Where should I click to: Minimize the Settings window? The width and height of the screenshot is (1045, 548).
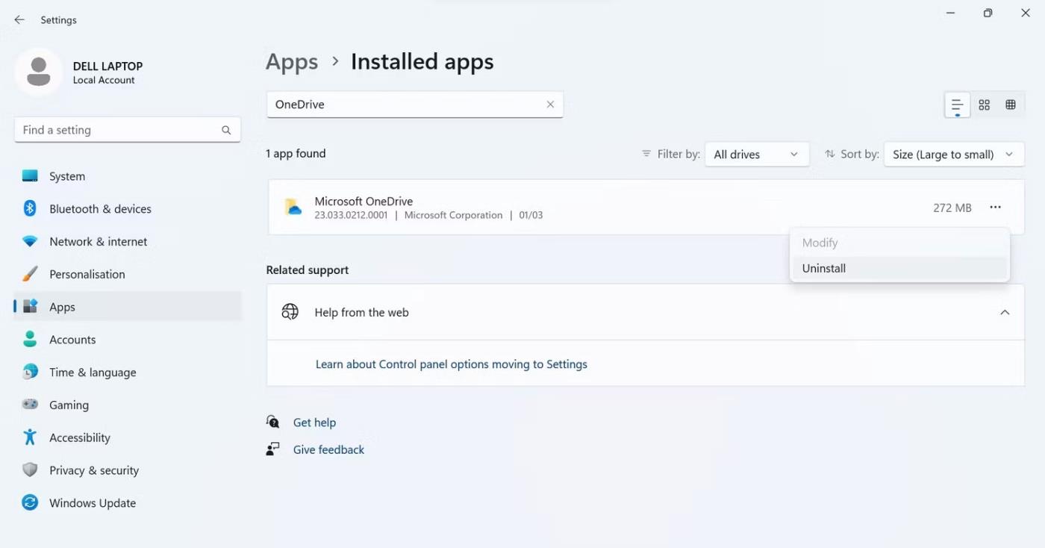pos(950,13)
